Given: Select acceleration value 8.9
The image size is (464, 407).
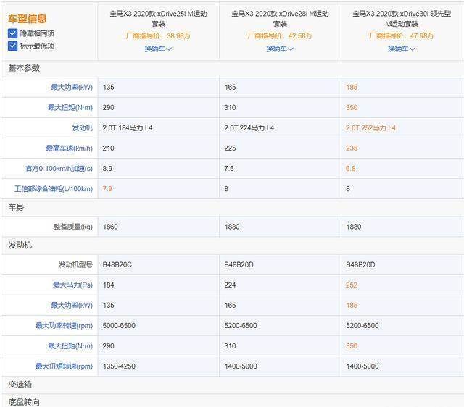Looking at the screenshot, I should coord(107,169).
